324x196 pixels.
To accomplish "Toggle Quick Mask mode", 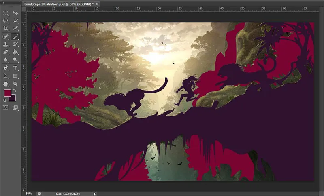I will point(6,107).
